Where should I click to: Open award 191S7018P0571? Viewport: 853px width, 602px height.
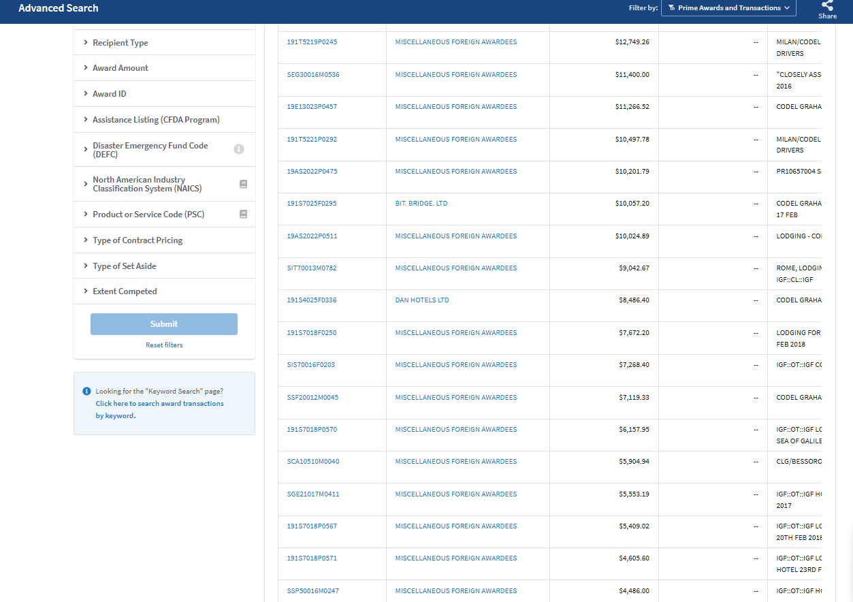pyautogui.click(x=312, y=558)
